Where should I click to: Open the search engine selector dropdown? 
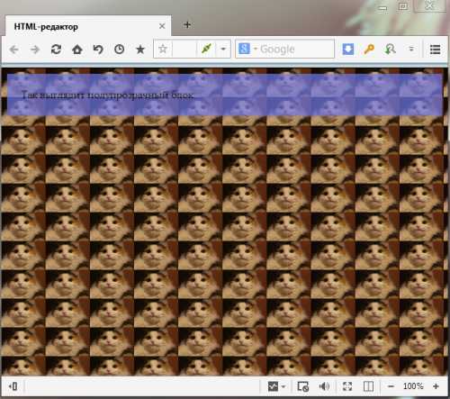point(247,49)
